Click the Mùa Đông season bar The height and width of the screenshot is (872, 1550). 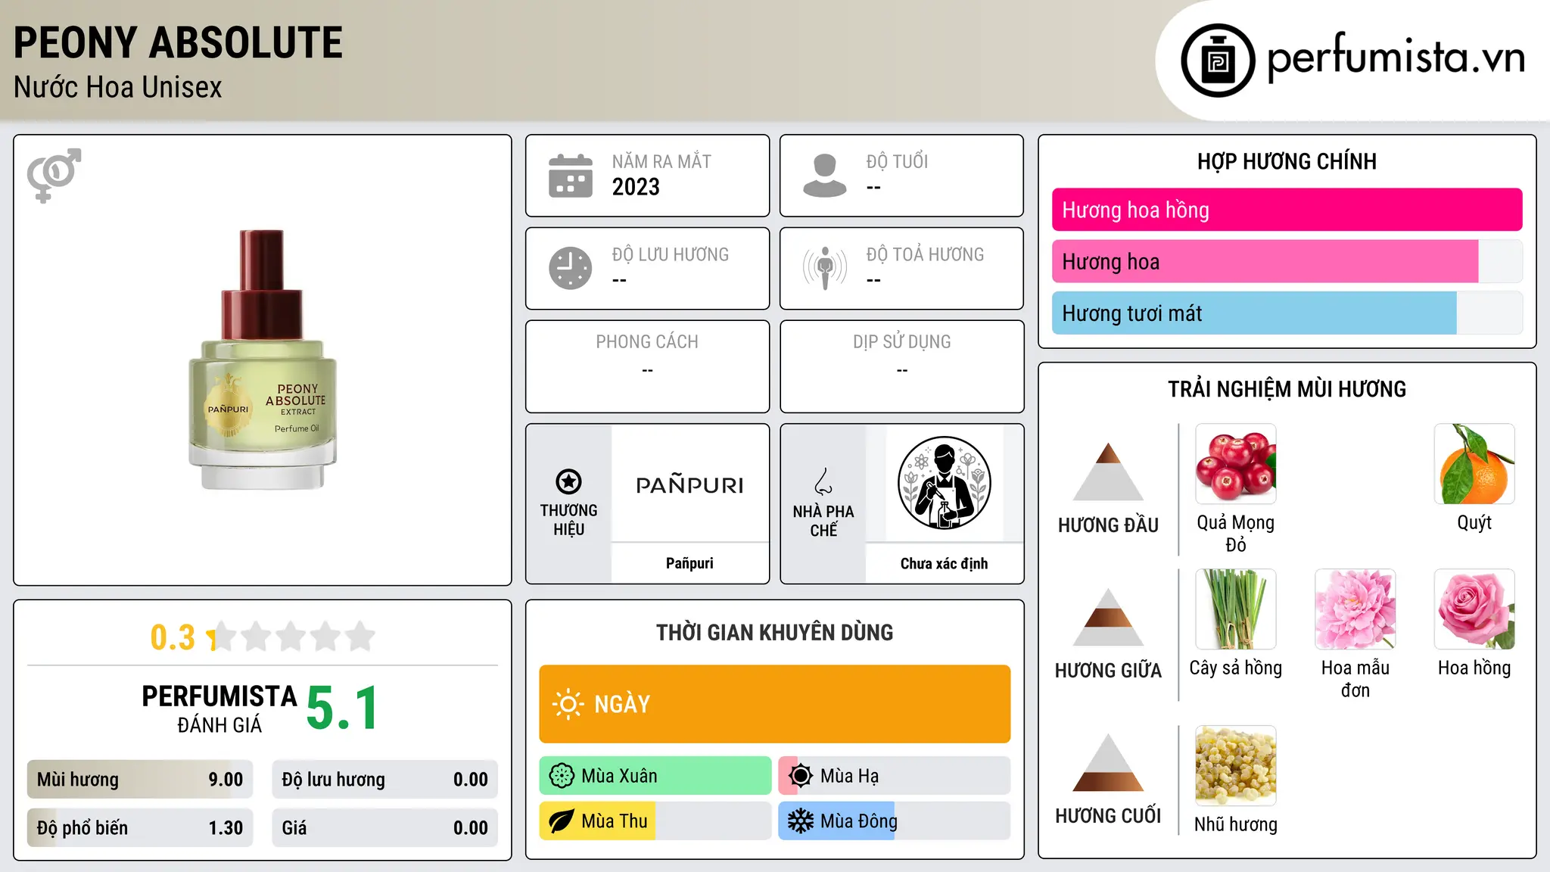coord(895,821)
